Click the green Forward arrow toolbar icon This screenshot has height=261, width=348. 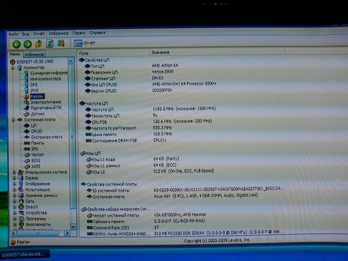click(28, 44)
